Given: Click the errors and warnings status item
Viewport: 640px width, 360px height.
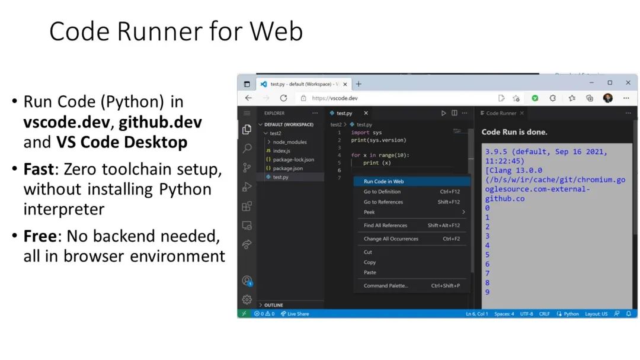Looking at the screenshot, I should pos(264,314).
